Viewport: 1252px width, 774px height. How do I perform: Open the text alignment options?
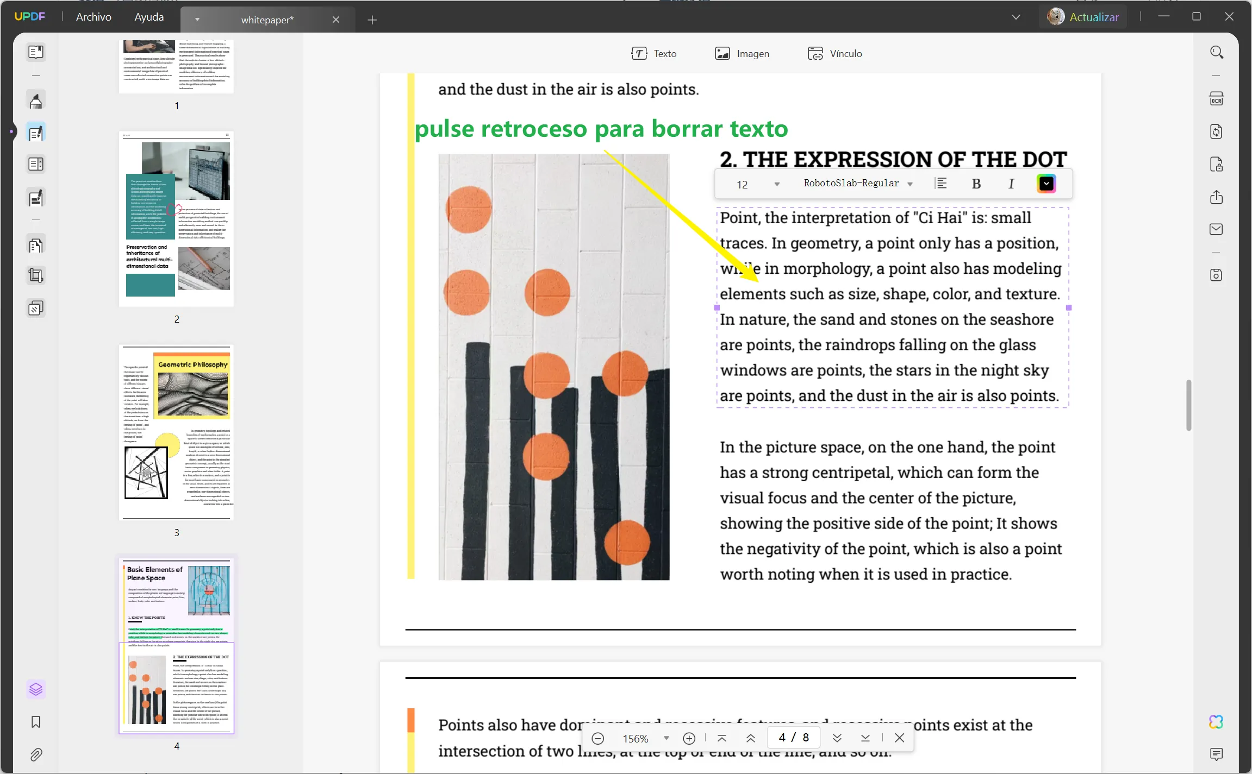coord(941,184)
